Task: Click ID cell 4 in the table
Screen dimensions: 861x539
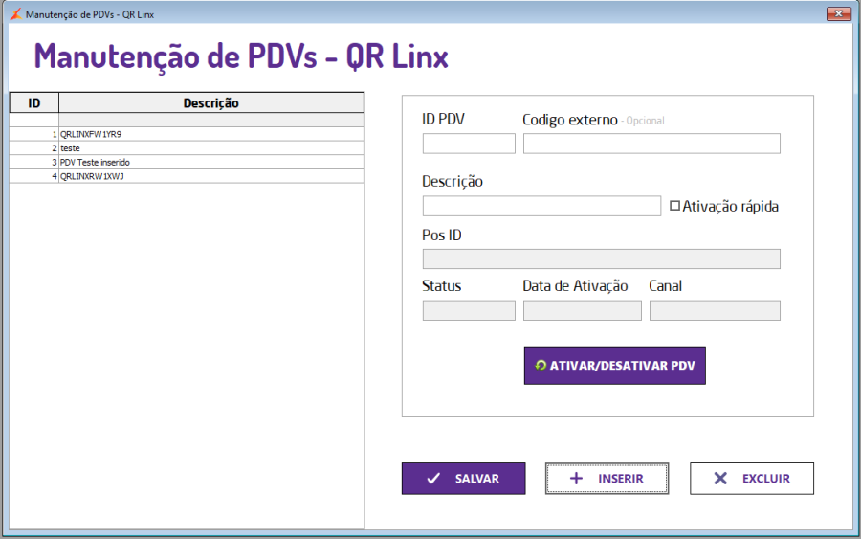Action: [34, 176]
